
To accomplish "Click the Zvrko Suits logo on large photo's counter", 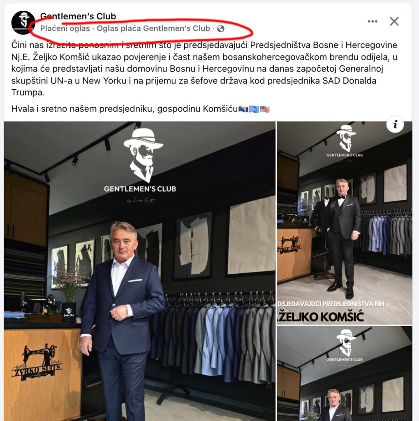I will point(37,362).
